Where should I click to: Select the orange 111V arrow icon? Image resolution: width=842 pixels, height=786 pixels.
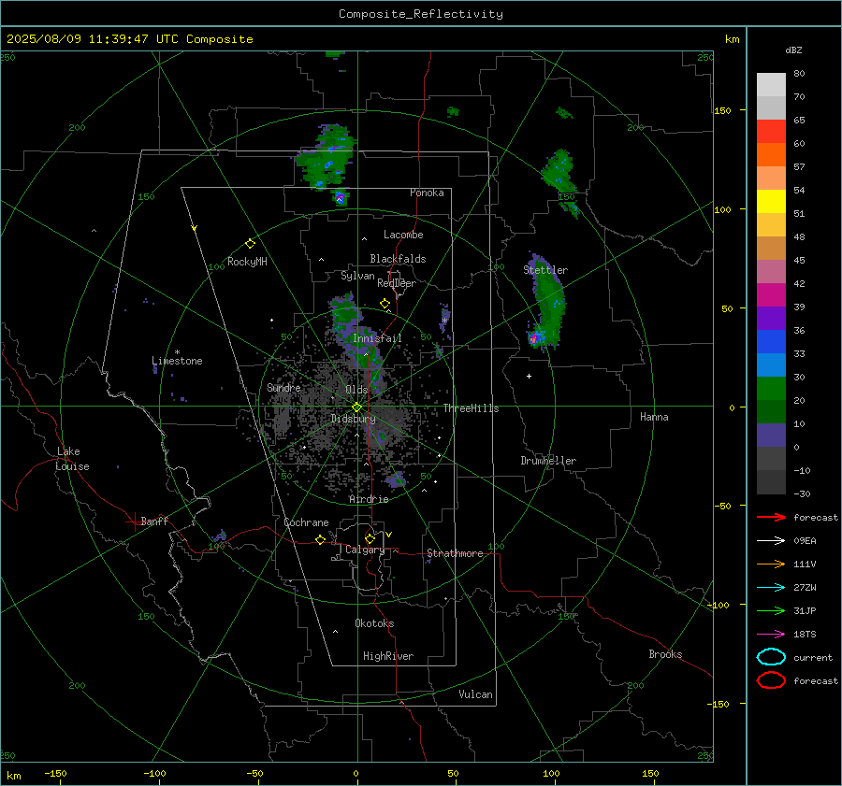click(771, 564)
